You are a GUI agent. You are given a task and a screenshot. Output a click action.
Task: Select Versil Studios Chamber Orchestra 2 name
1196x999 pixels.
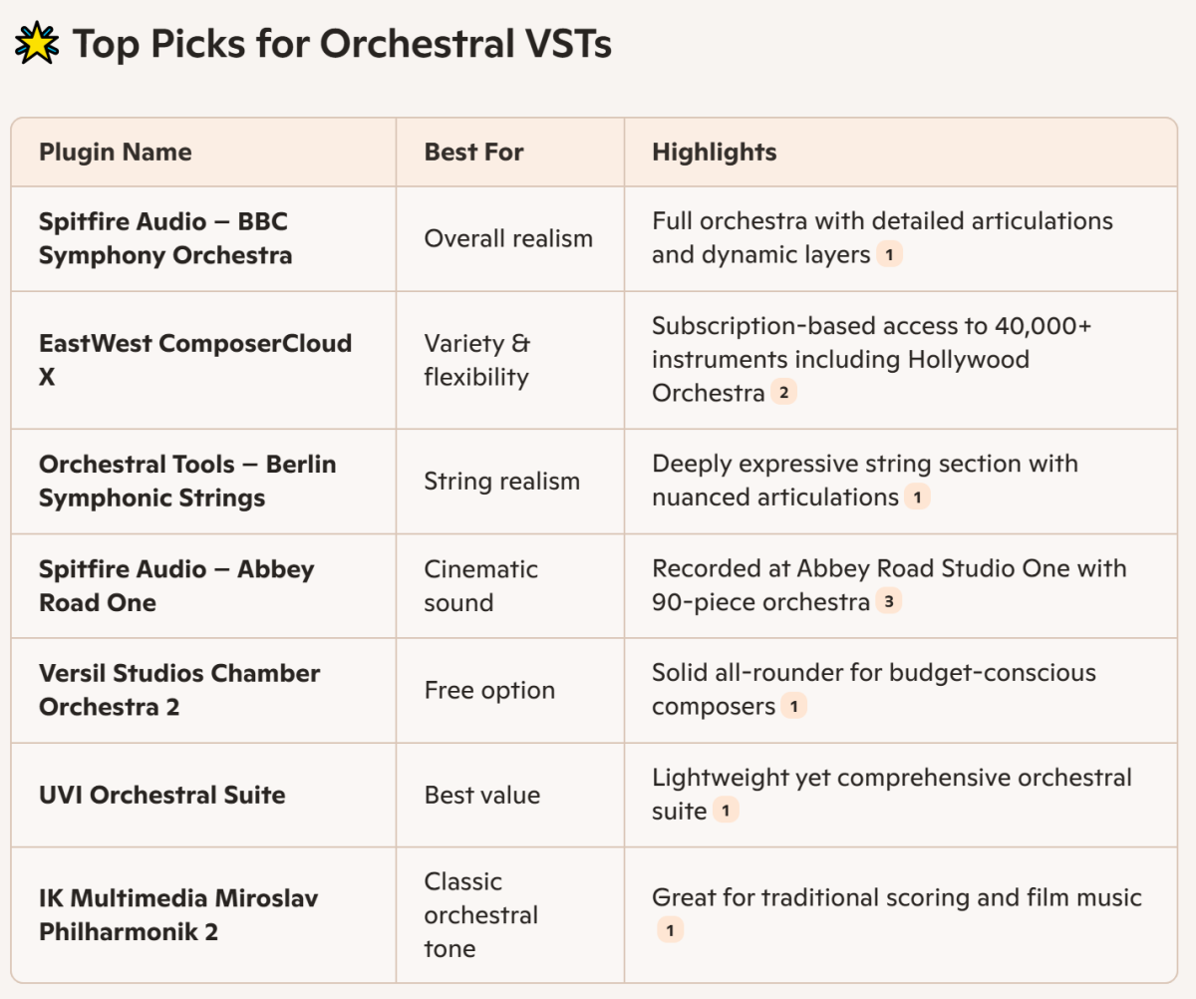pos(179,690)
